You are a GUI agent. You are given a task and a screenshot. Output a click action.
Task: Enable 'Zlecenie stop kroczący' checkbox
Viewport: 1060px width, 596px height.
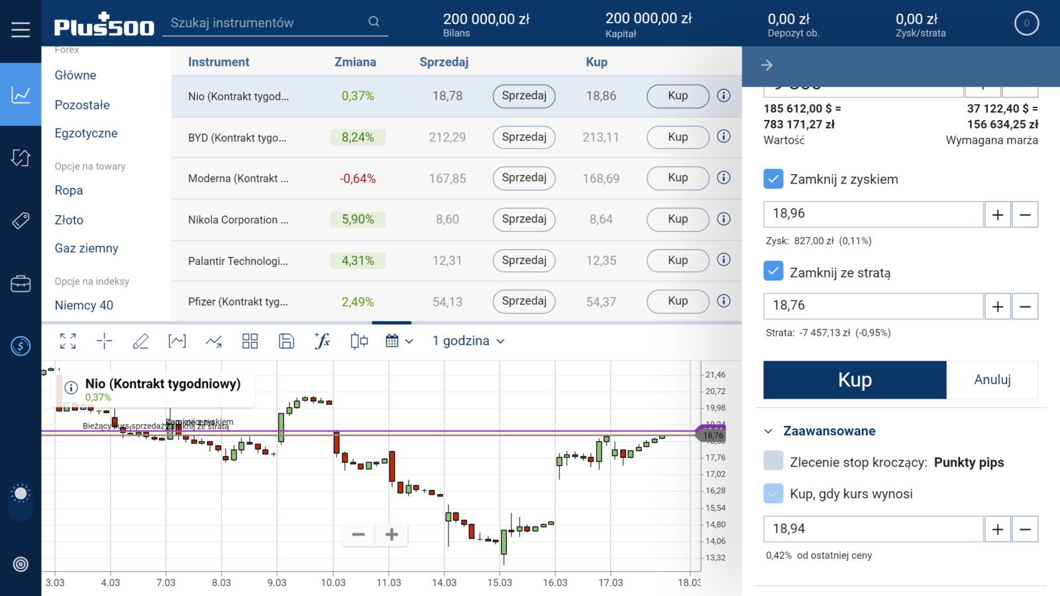click(773, 460)
